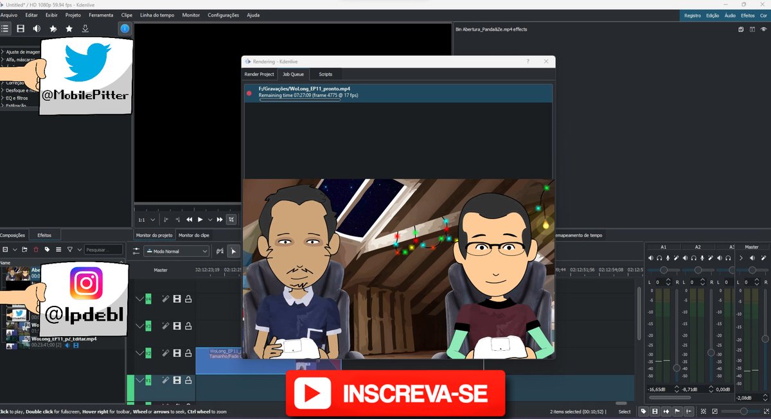Switch to Composições panel tab
The image size is (771, 419).
12,236
